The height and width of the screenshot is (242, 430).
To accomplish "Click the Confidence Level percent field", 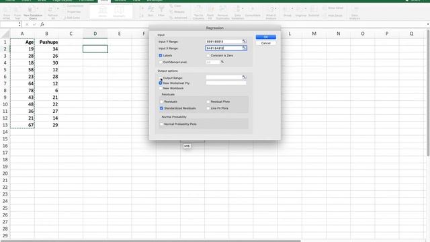I will tap(213, 63).
